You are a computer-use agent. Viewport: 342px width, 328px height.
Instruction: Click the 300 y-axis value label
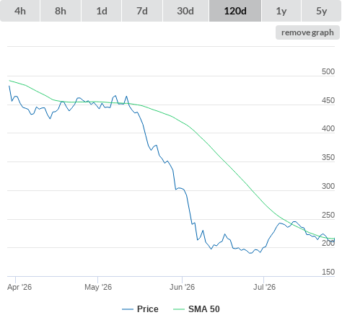pos(328,186)
